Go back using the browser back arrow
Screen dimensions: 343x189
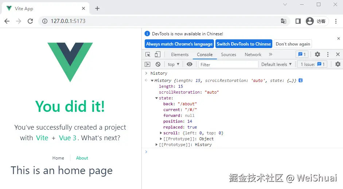click(7, 21)
